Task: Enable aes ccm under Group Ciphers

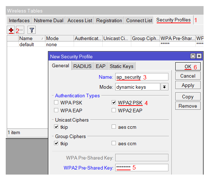Action: [x=114, y=143]
